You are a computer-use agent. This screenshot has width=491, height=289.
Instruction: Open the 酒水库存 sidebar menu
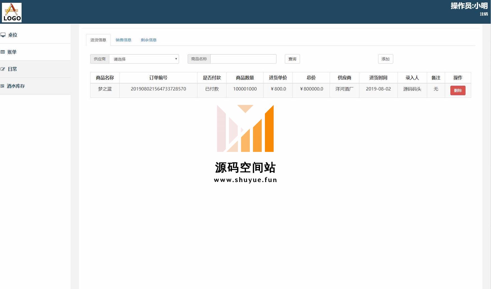click(35, 86)
